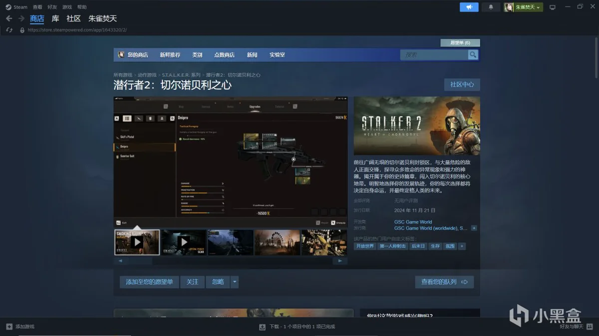Select the Ferris wheel screenshot thumbnail
The height and width of the screenshot is (336, 599).
[x=277, y=242]
